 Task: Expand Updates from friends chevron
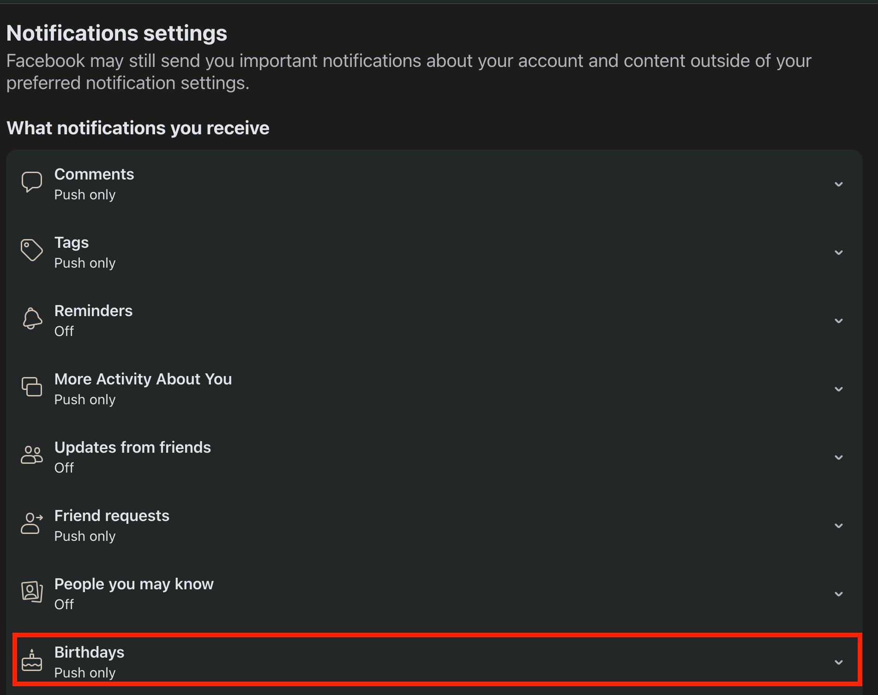click(839, 457)
